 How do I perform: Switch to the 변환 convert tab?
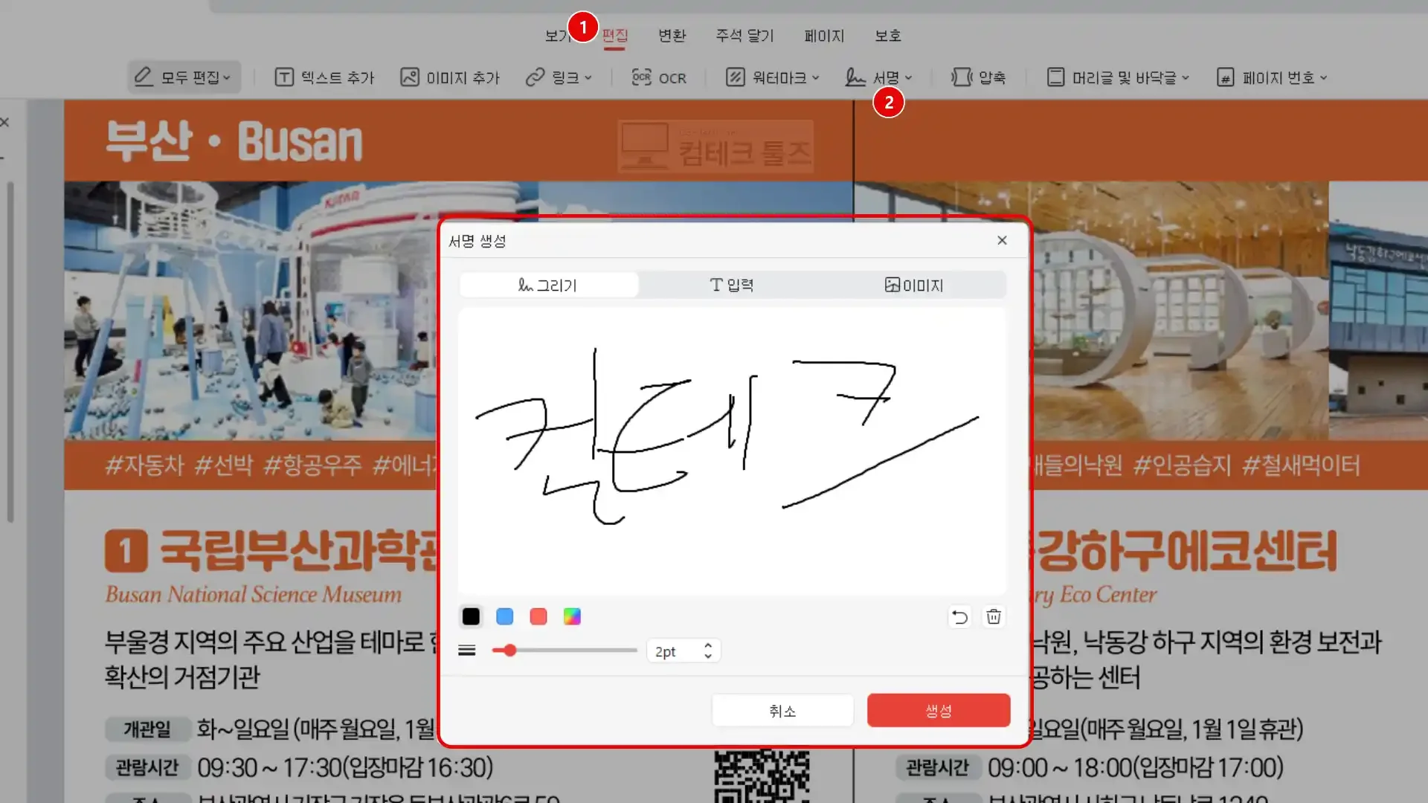click(672, 36)
